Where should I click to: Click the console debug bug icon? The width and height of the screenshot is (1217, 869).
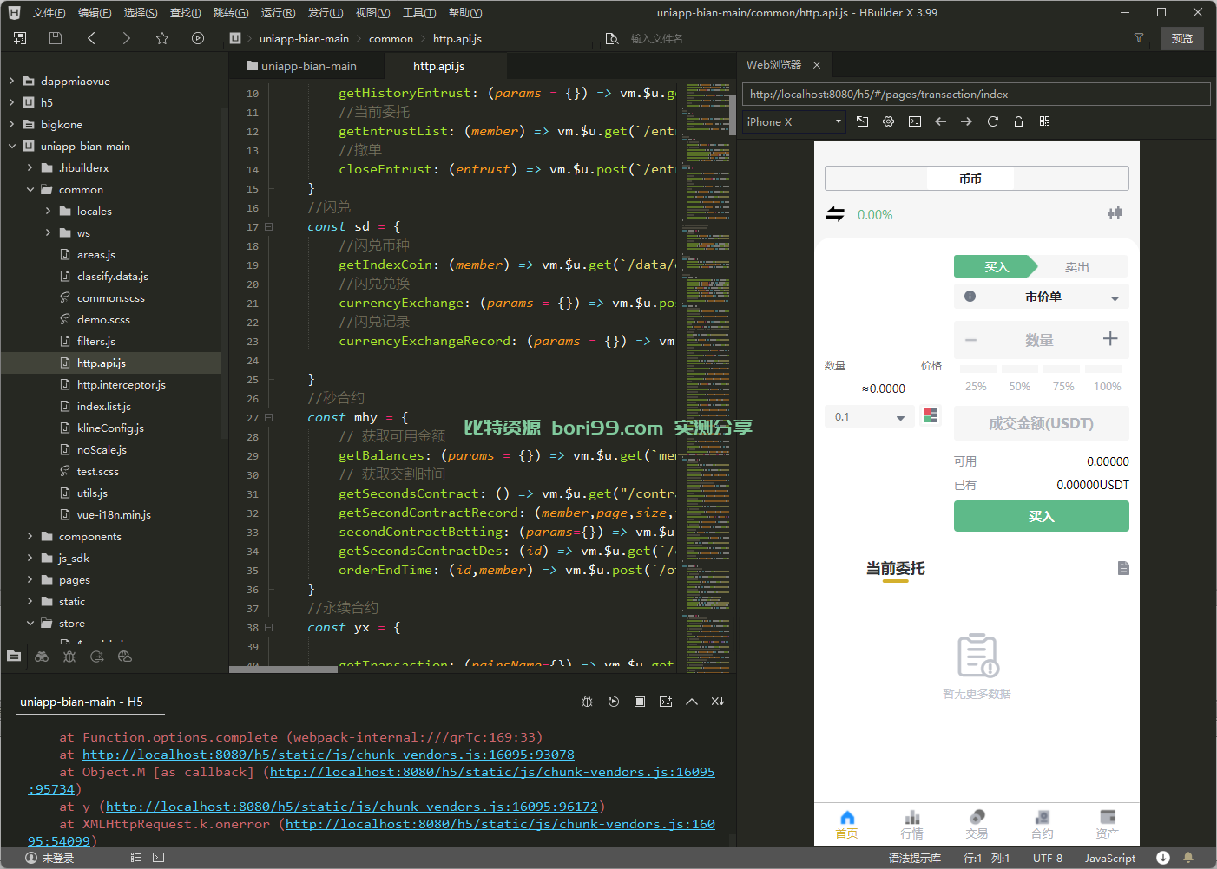[x=588, y=702]
